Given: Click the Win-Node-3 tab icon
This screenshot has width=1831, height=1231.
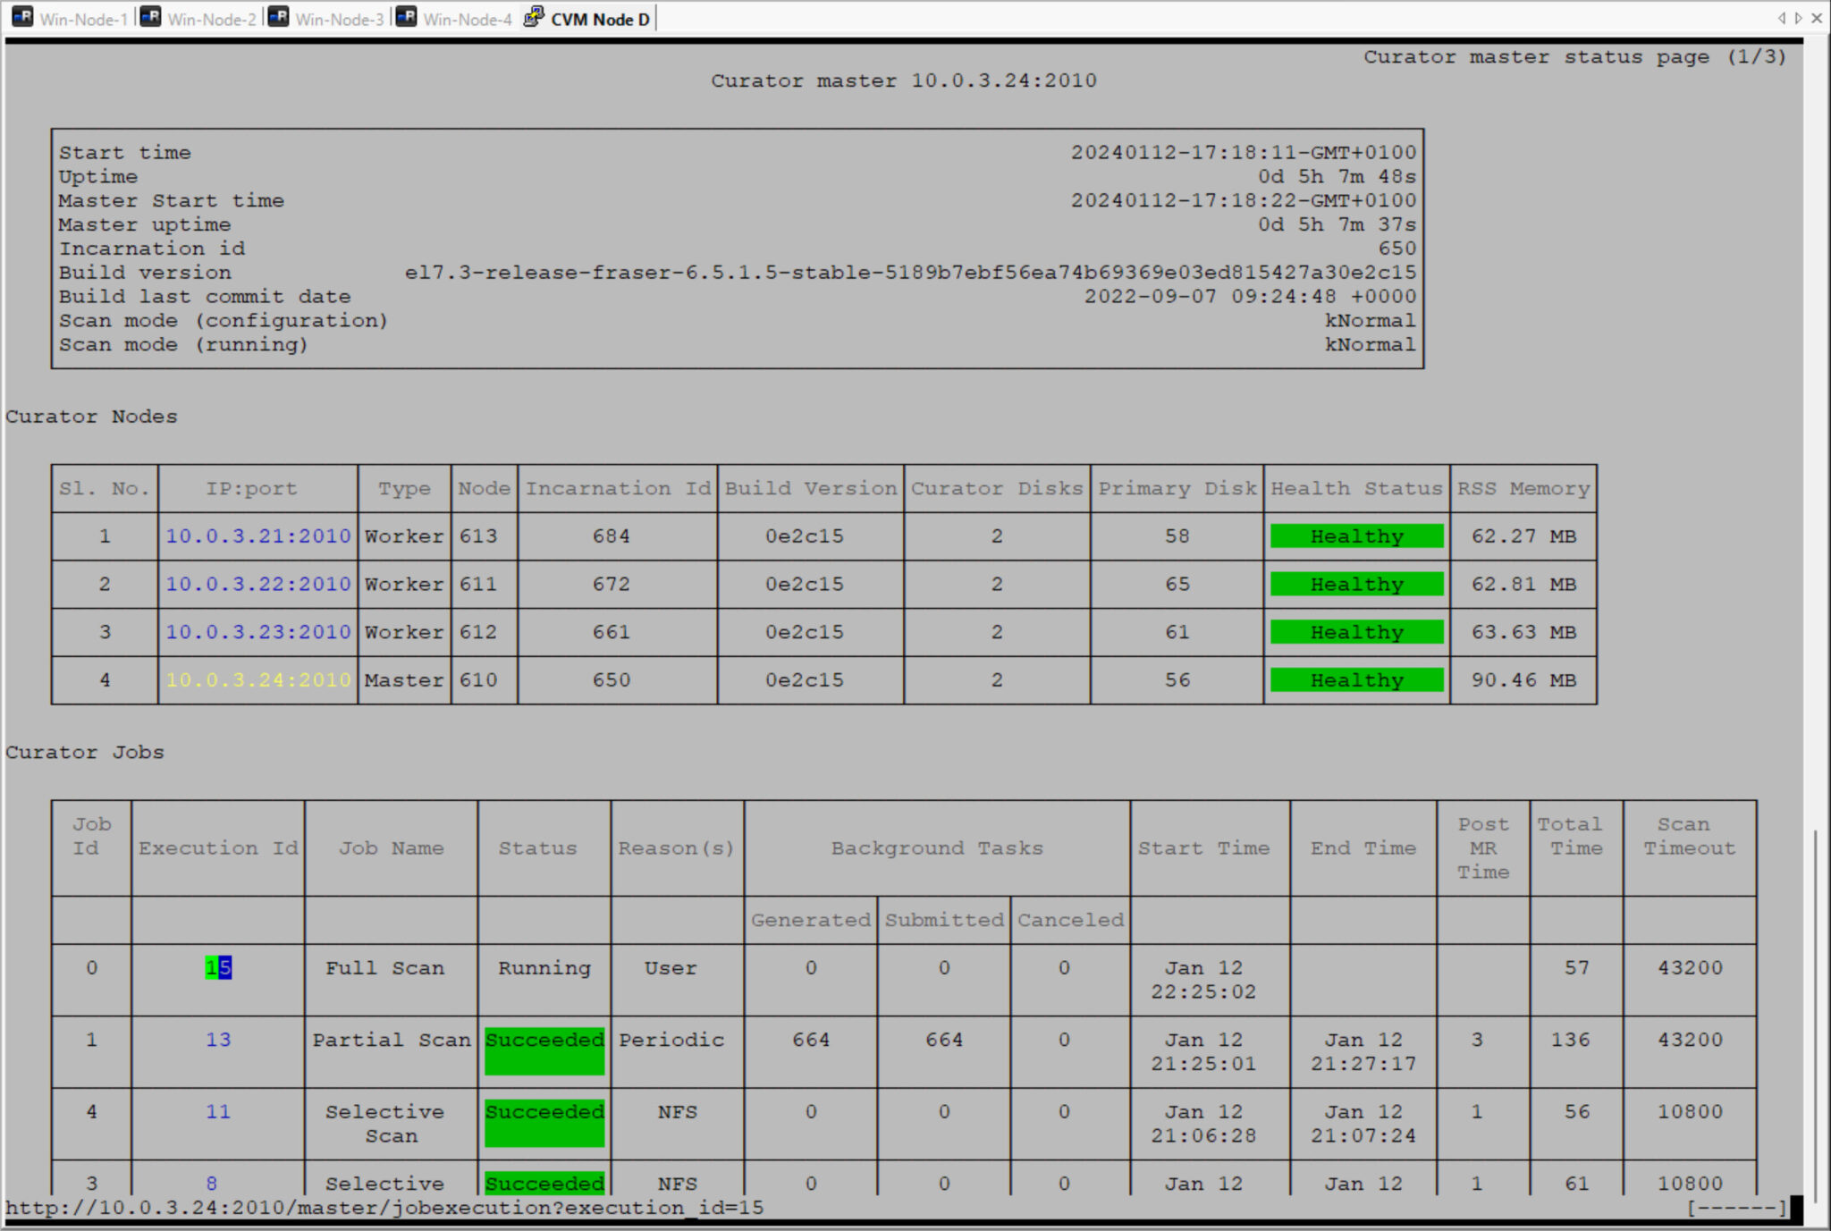Looking at the screenshot, I should (279, 18).
